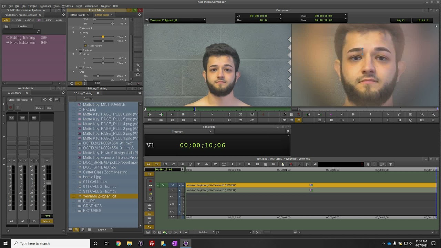Select the 911 CALL.mov clip in bin
This screenshot has height=248, width=441.
pos(95,182)
